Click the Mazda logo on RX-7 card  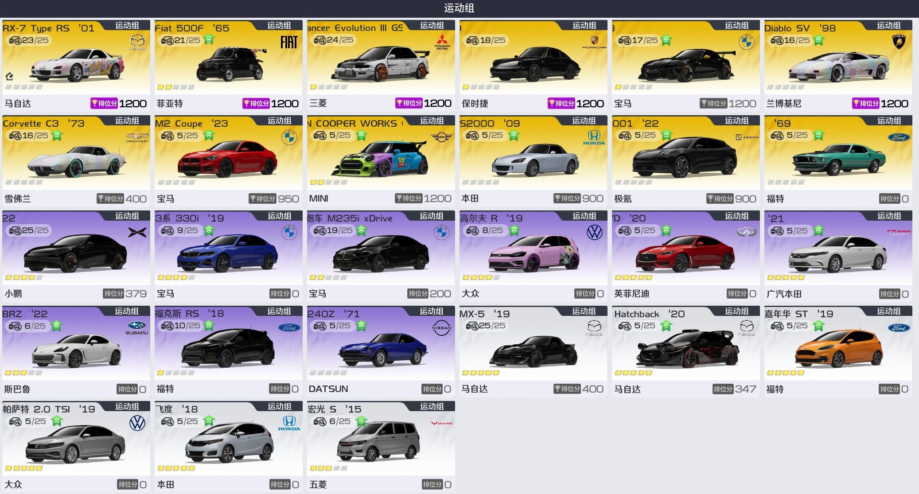pyautogui.click(x=137, y=42)
